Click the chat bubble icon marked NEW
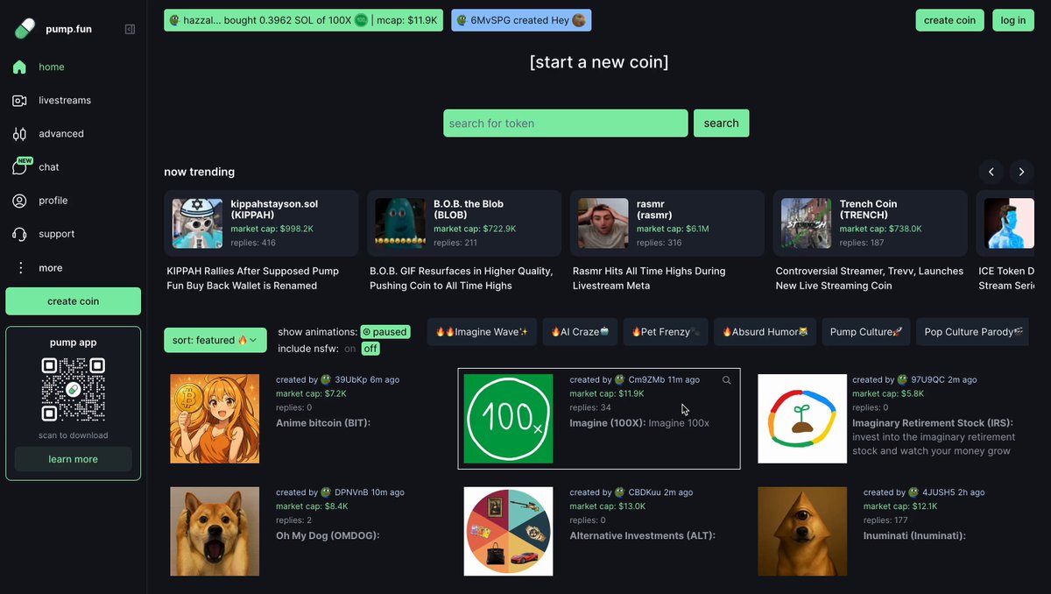The image size is (1051, 594). coord(21,166)
